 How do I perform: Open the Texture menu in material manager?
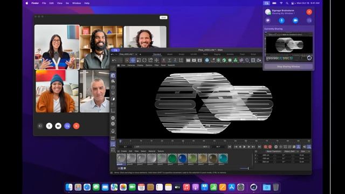click(x=161, y=151)
